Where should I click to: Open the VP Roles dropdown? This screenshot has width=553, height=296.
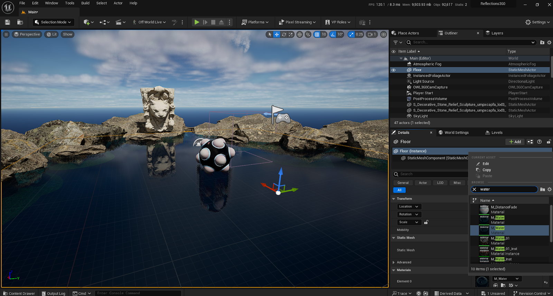point(338,22)
